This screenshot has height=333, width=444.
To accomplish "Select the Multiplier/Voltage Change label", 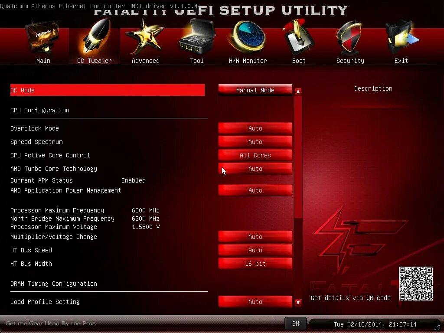I will click(x=54, y=237).
